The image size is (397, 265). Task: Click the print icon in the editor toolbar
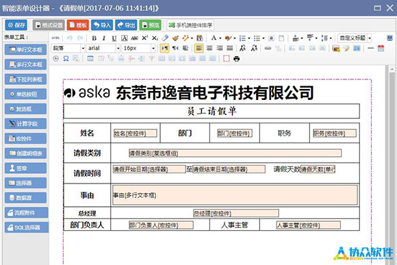[236, 59]
